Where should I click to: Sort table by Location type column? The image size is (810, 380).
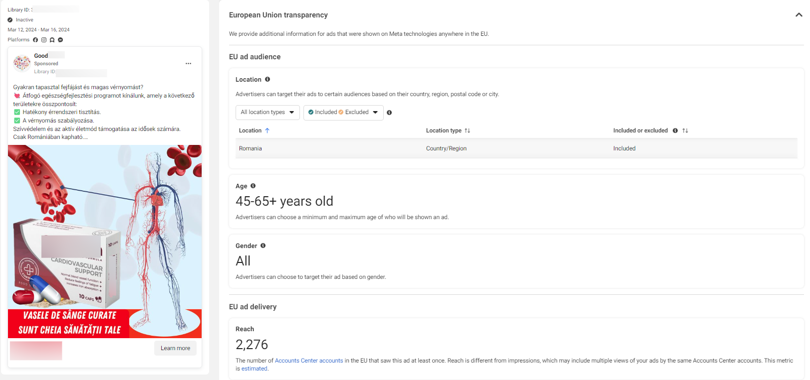(x=448, y=130)
